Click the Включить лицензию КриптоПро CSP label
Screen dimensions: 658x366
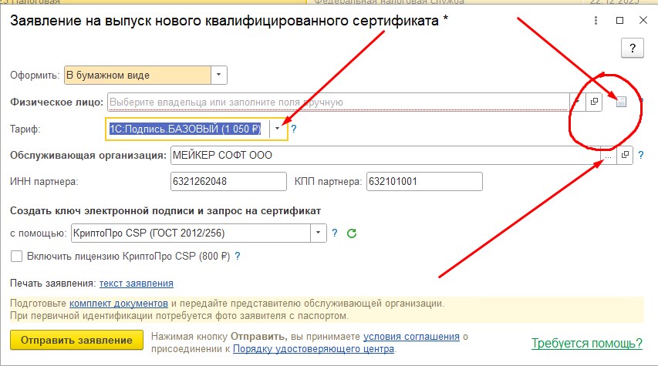(128, 256)
